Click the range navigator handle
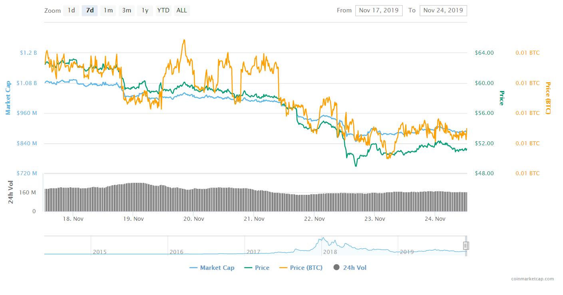Viewport: 563px width, 295px height. [x=466, y=246]
